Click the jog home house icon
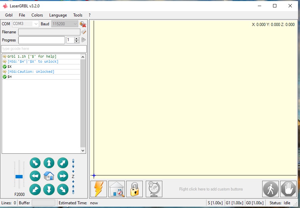This screenshot has height=208, width=300. 49,176
